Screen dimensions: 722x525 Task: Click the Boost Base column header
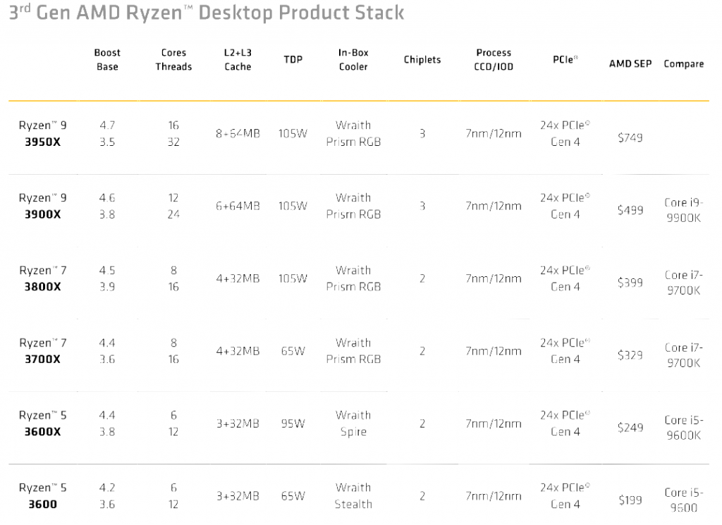[x=107, y=59]
